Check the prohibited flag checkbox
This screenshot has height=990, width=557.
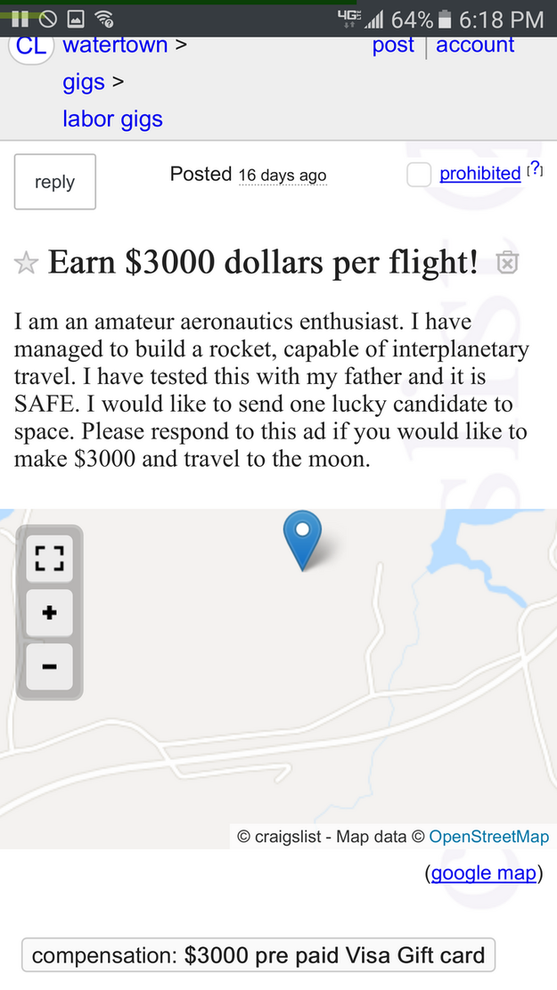click(x=419, y=175)
